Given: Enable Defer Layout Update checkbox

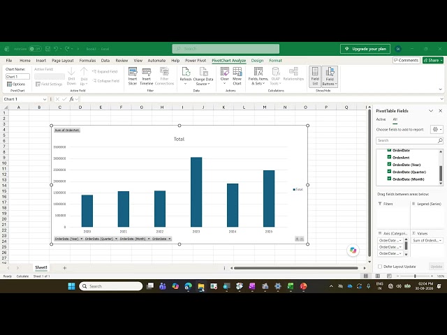Looking at the screenshot, I should [380, 267].
